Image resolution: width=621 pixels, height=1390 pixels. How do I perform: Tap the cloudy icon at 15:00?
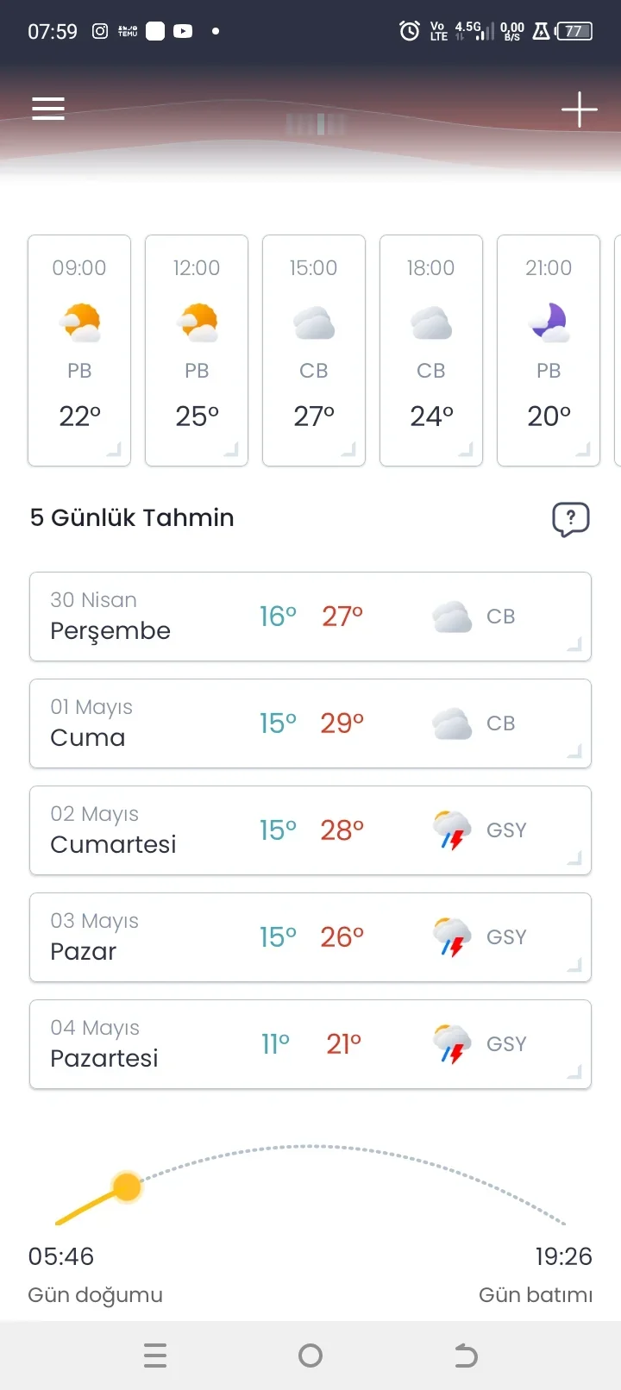click(x=314, y=323)
